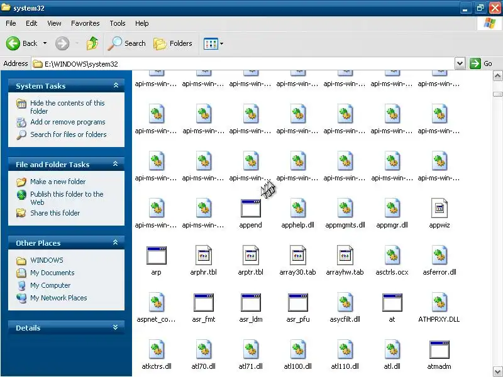Click Search for files or folders
The height and width of the screenshot is (377, 503).
click(69, 134)
